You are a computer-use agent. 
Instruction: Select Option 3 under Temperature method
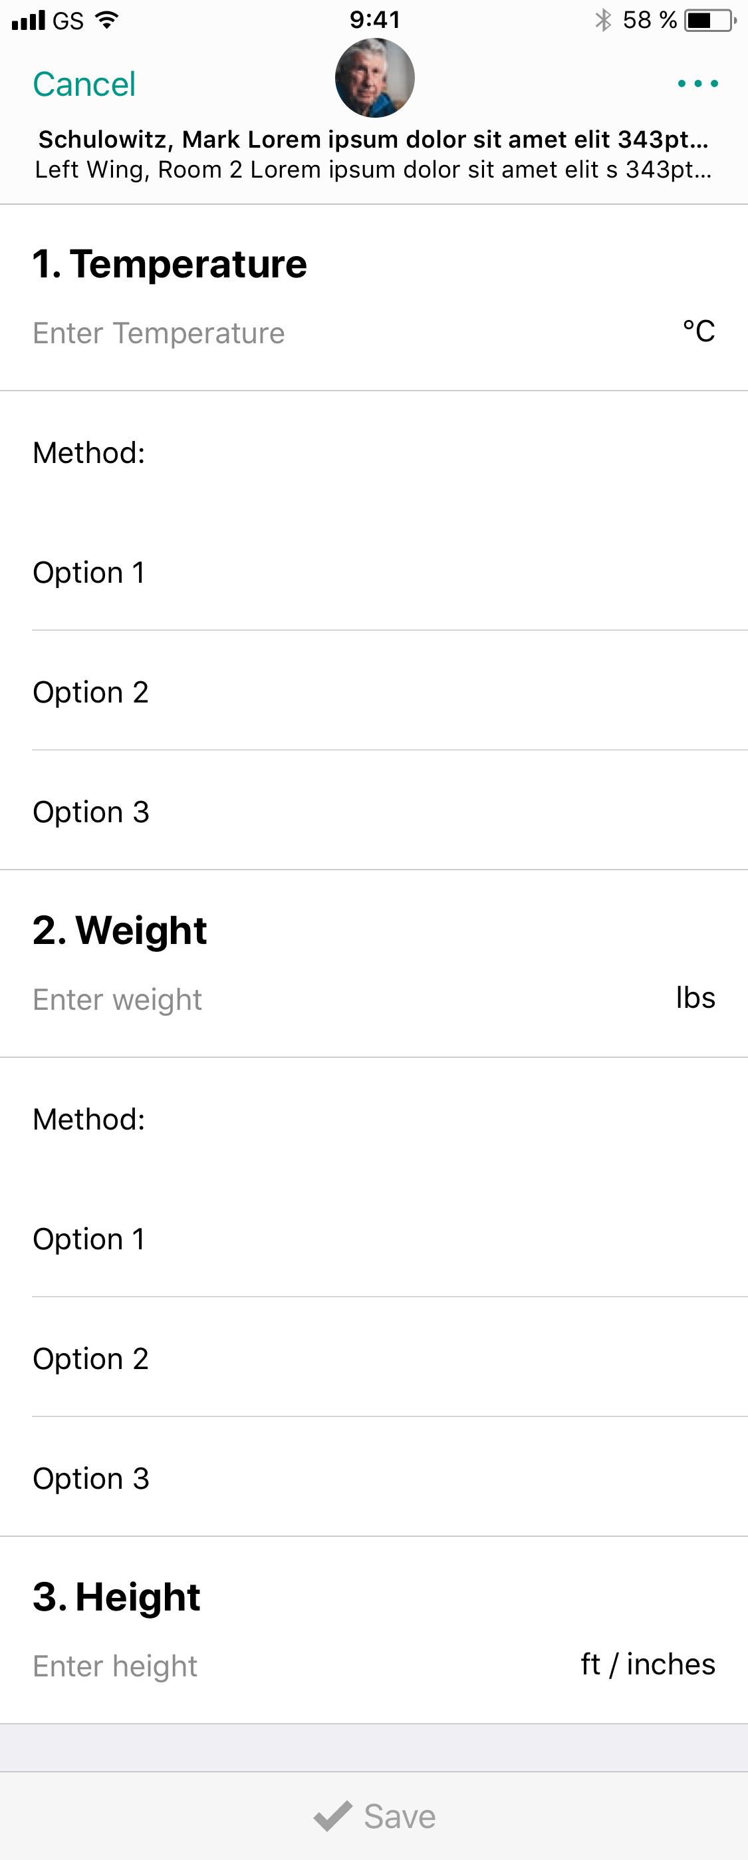coord(374,811)
